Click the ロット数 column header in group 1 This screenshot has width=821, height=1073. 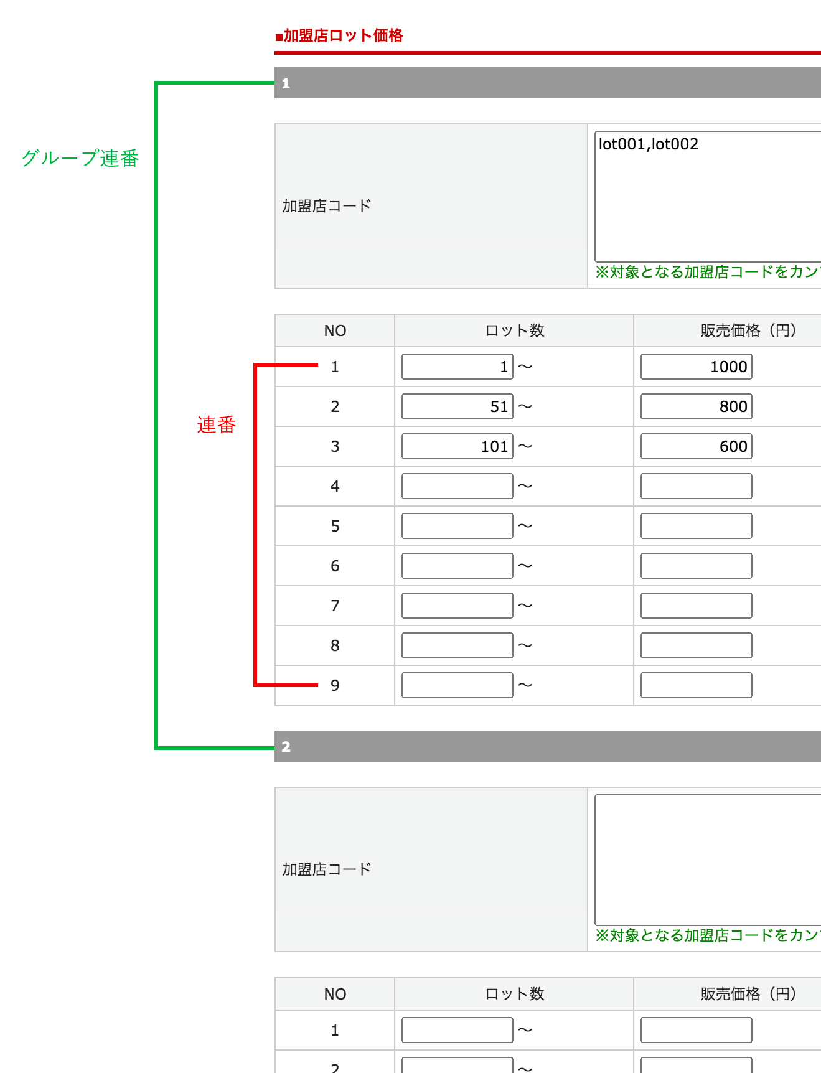click(515, 330)
